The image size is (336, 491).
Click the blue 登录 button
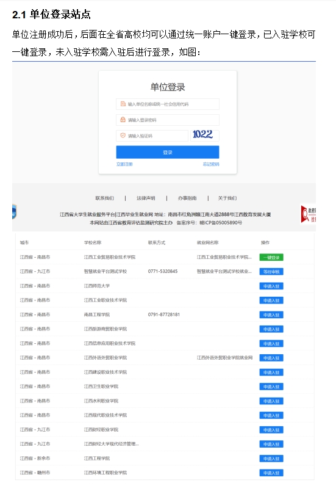pos(168,152)
